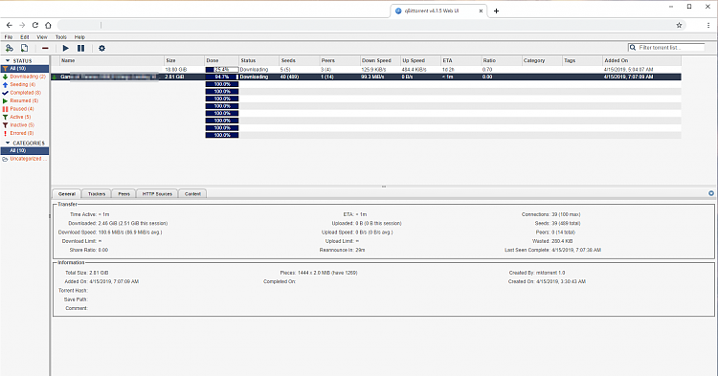Click the red Paused bars icon in sidebar
Screen dimensions: 718x376
tap(6, 109)
